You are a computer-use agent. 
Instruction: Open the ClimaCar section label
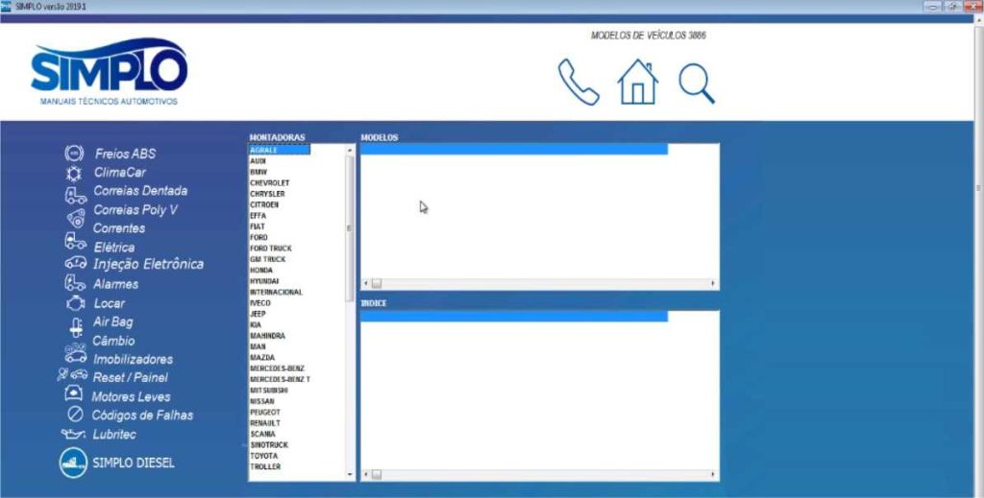120,173
